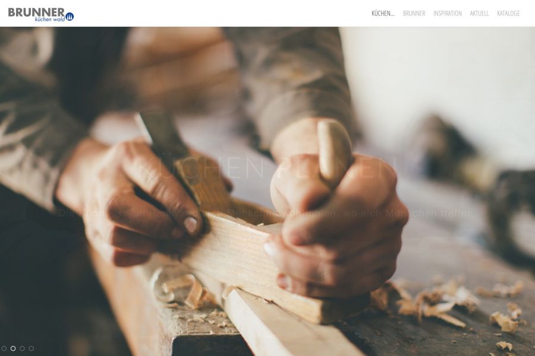Select the highlighted second slideshow dot
The height and width of the screenshot is (356, 535).
(x=13, y=348)
